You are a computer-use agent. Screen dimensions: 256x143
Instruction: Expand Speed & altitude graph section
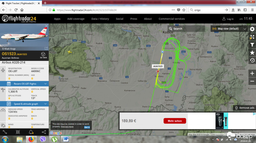(x=24, y=104)
